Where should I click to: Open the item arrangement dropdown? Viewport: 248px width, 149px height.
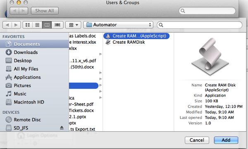[73, 25]
